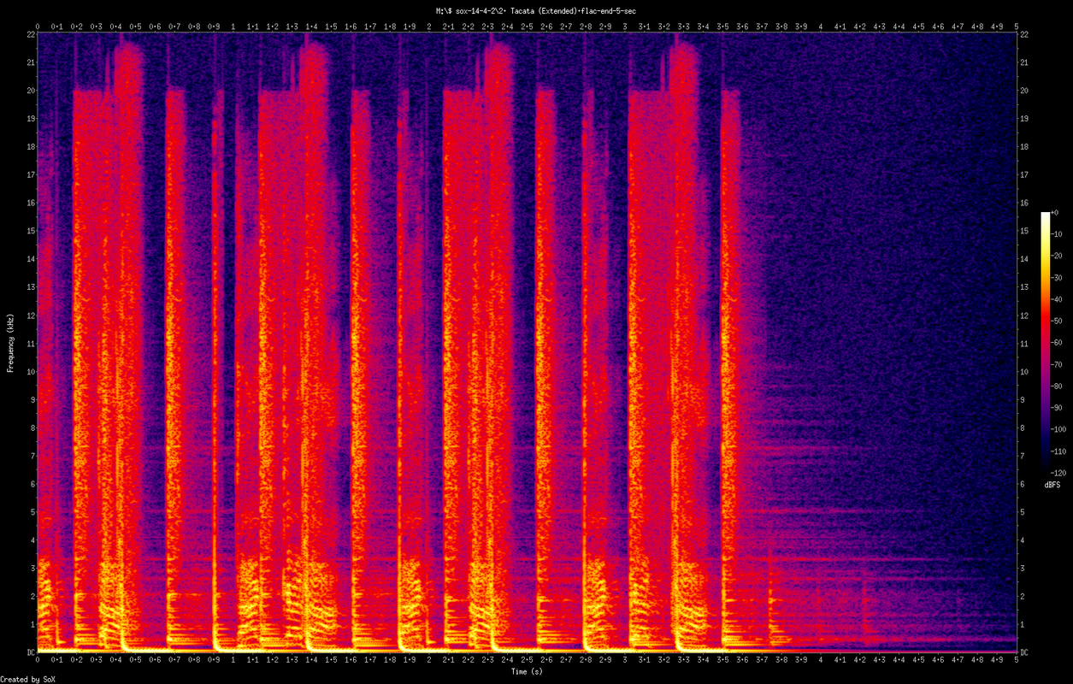Select the '-40' color scale value
This screenshot has width=1073, height=684.
tap(1057, 299)
